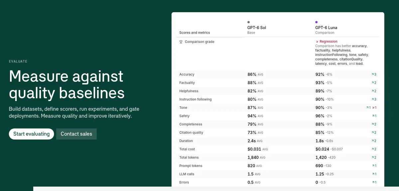Click the 1,840 base Total tokens value
Image resolution: width=399 pixels, height=191 pixels.
pyautogui.click(x=253, y=157)
